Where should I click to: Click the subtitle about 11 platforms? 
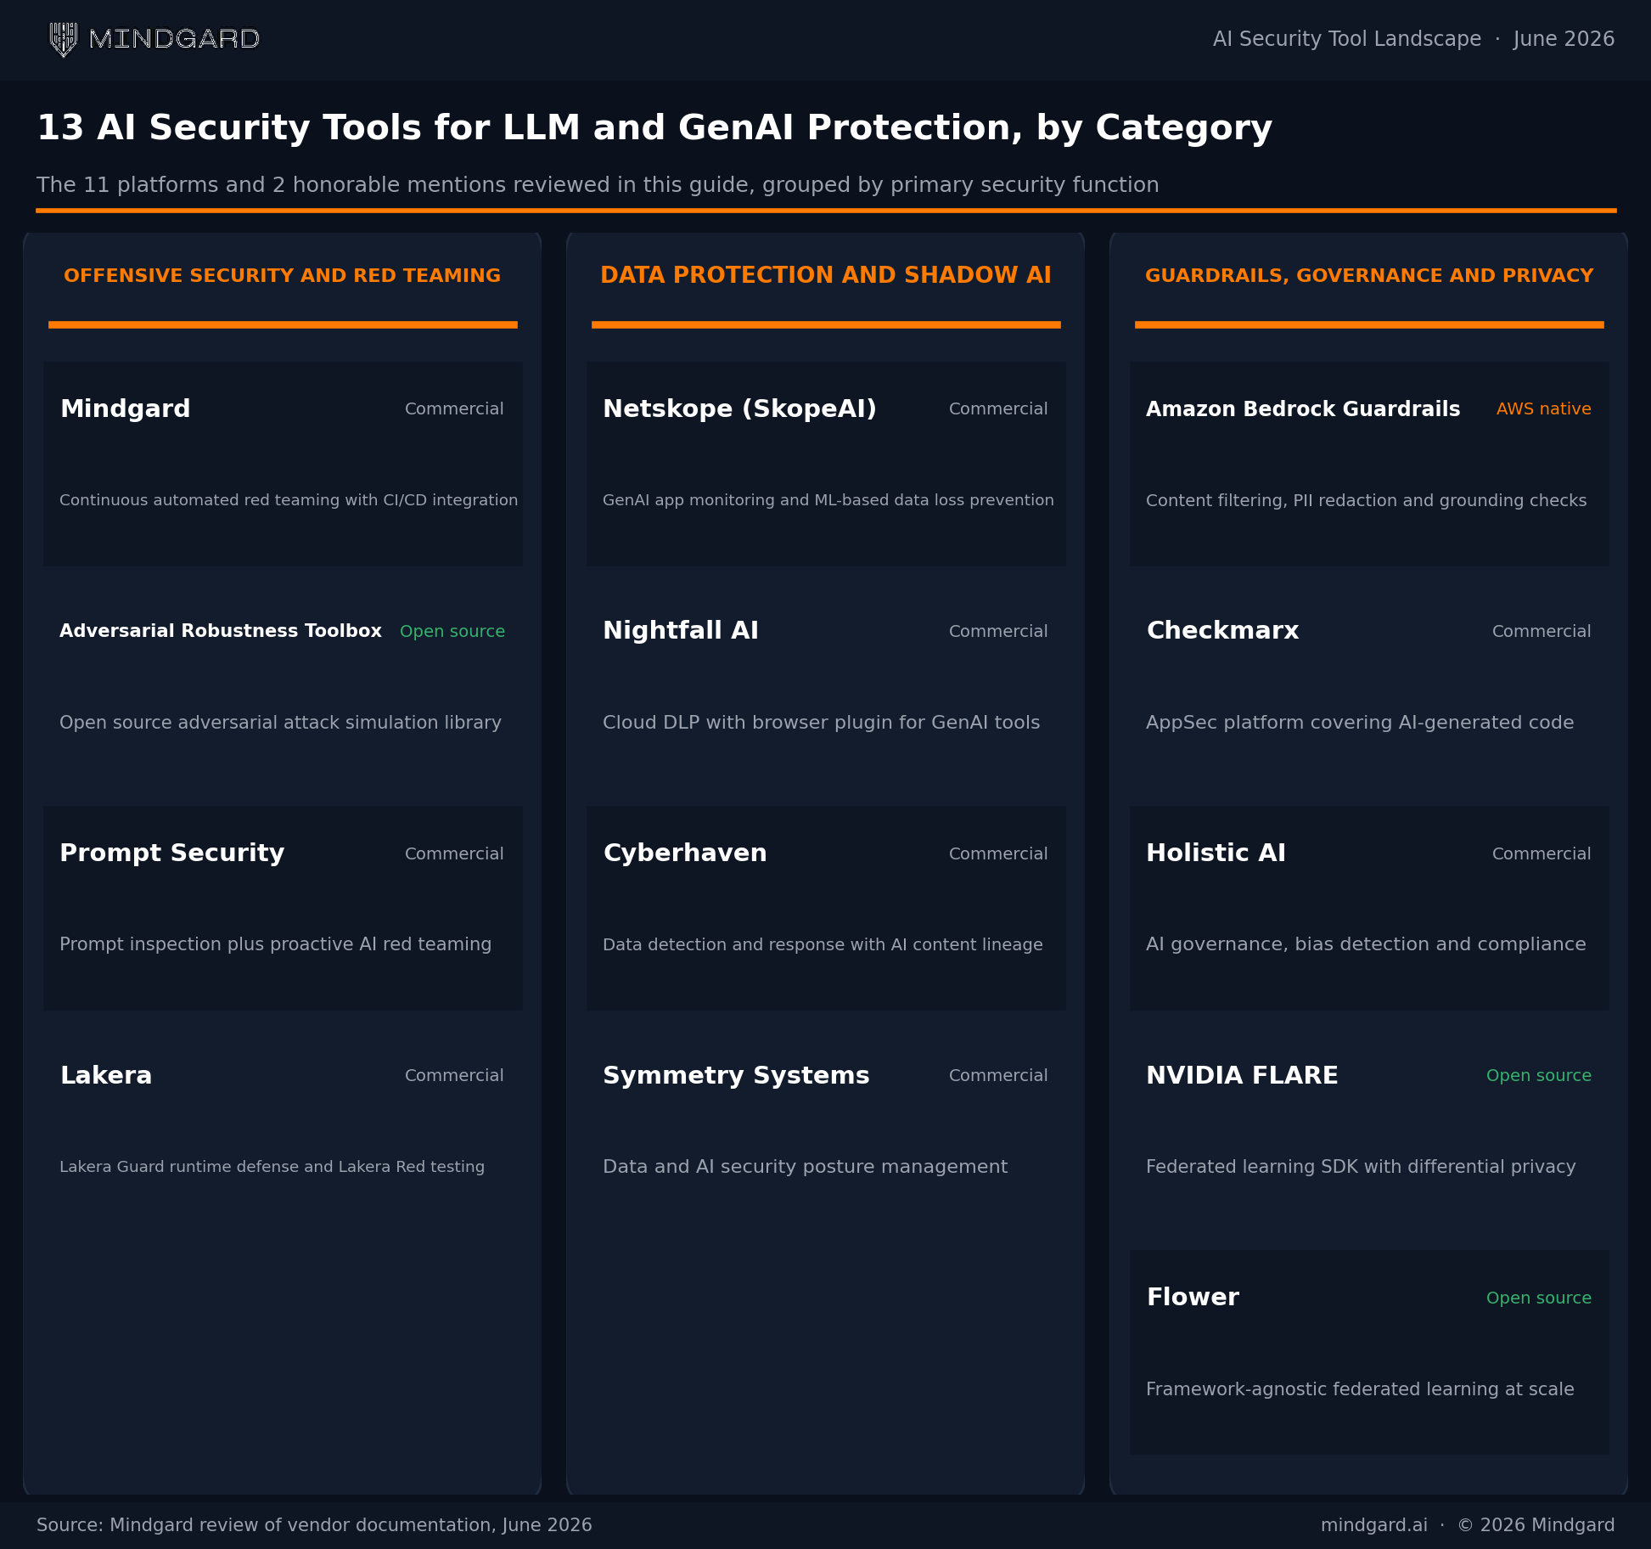(x=598, y=184)
